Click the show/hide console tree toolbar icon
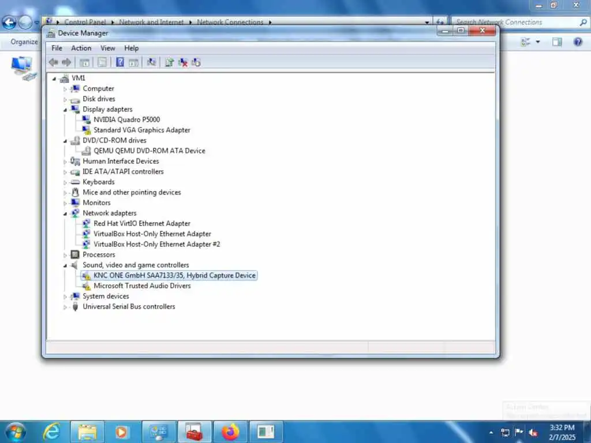The height and width of the screenshot is (443, 591). click(x=84, y=62)
